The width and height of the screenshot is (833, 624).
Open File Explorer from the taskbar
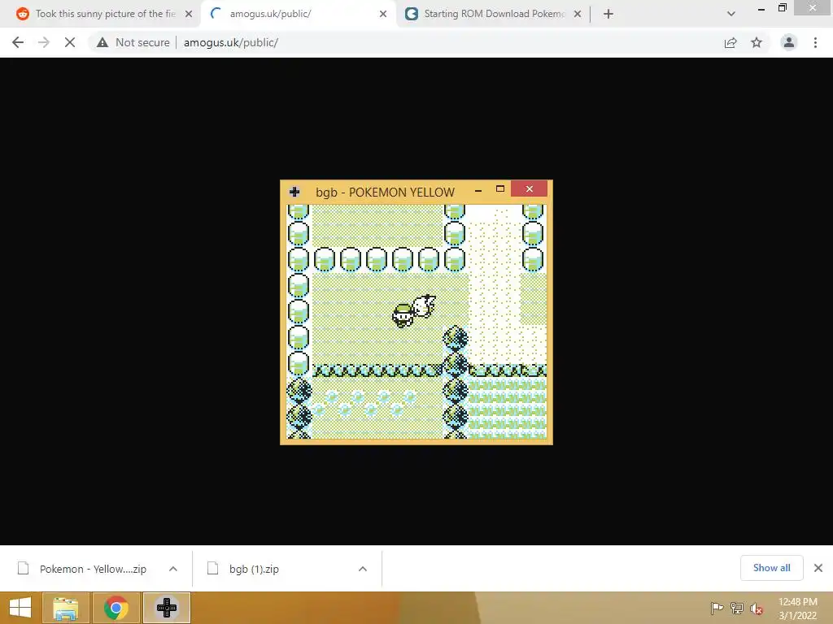tap(65, 608)
